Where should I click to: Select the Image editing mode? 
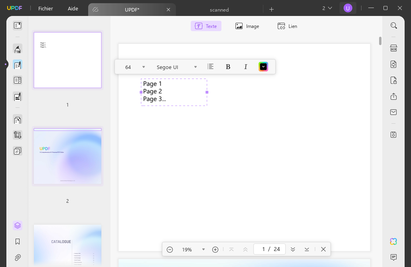pyautogui.click(x=247, y=26)
